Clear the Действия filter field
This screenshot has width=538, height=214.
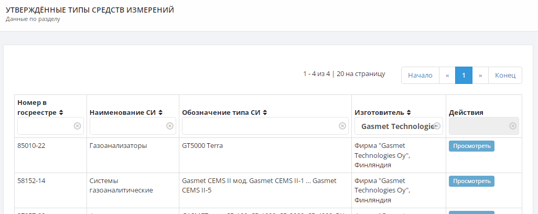click(513, 126)
